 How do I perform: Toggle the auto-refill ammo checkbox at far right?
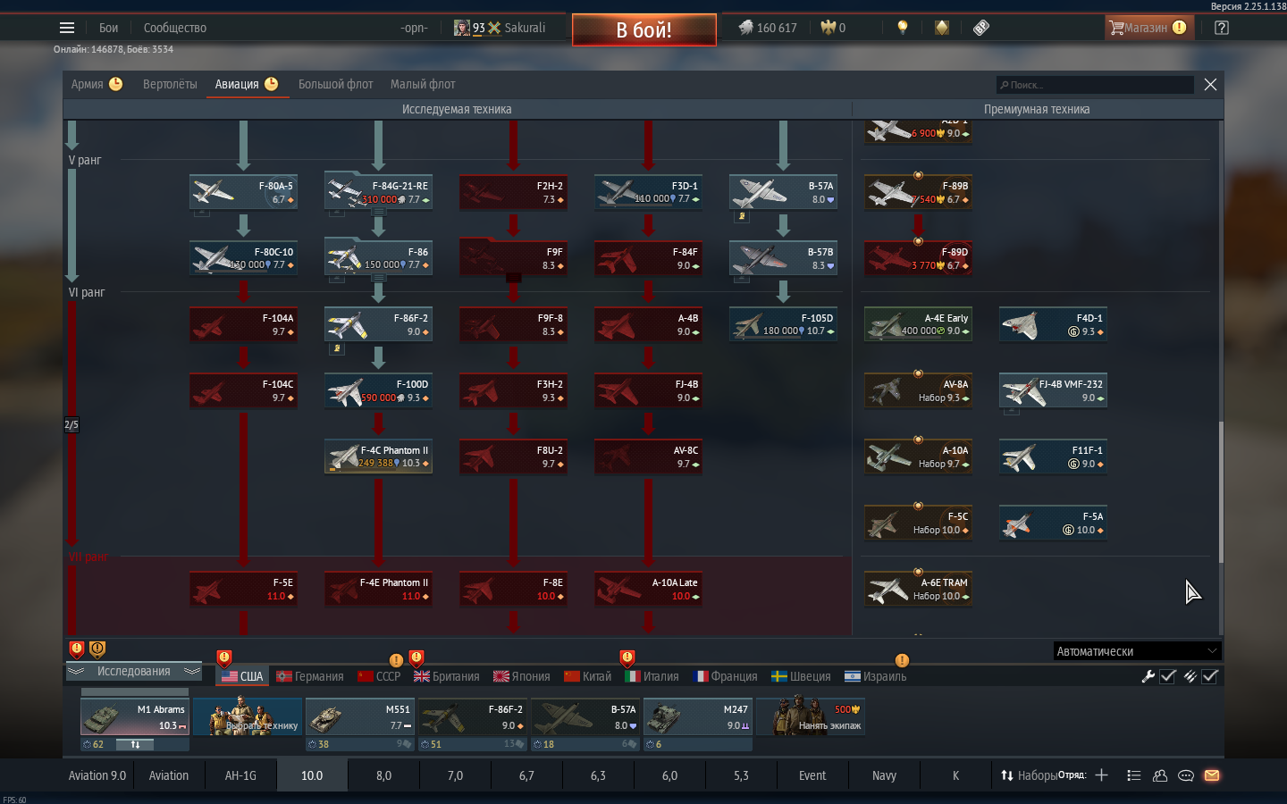pyautogui.click(x=1210, y=676)
